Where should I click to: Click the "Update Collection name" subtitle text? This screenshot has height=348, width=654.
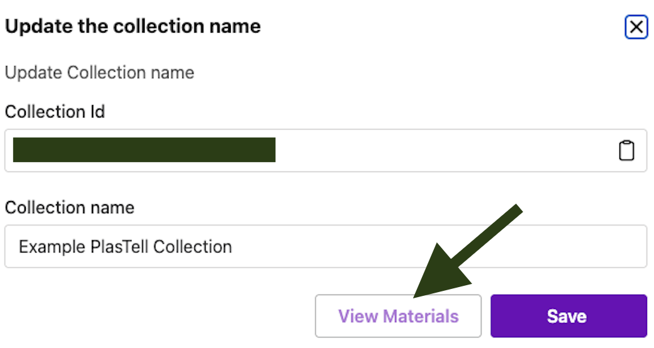[99, 73]
